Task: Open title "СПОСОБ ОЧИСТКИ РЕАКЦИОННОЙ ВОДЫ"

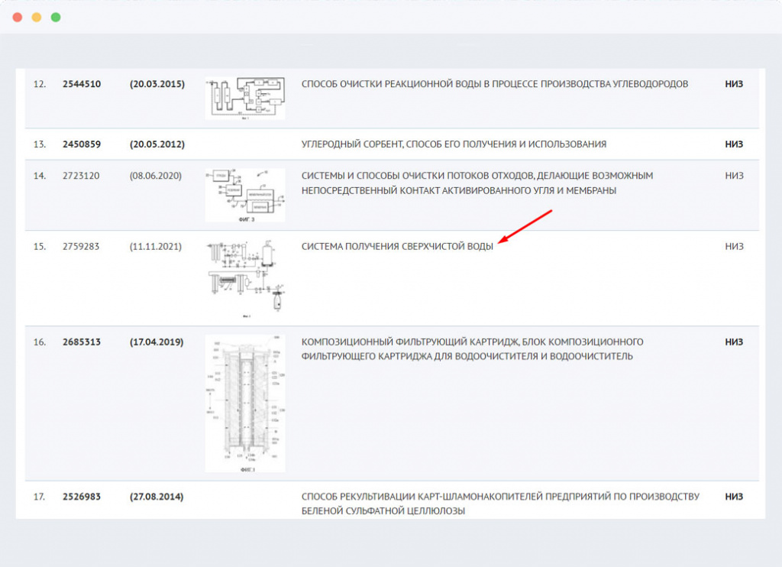Action: pos(495,84)
